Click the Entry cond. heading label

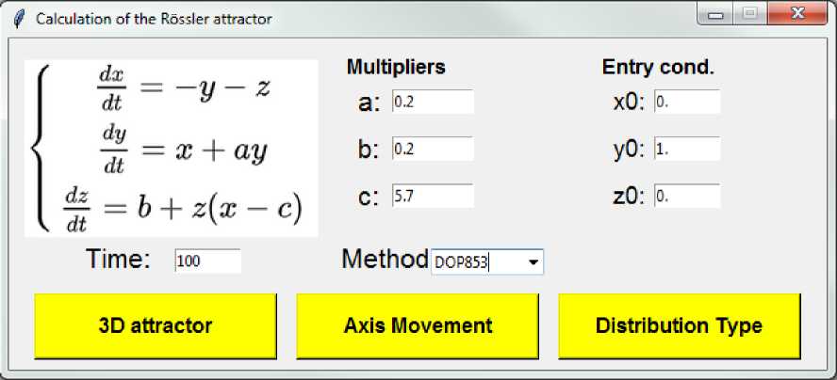(658, 67)
